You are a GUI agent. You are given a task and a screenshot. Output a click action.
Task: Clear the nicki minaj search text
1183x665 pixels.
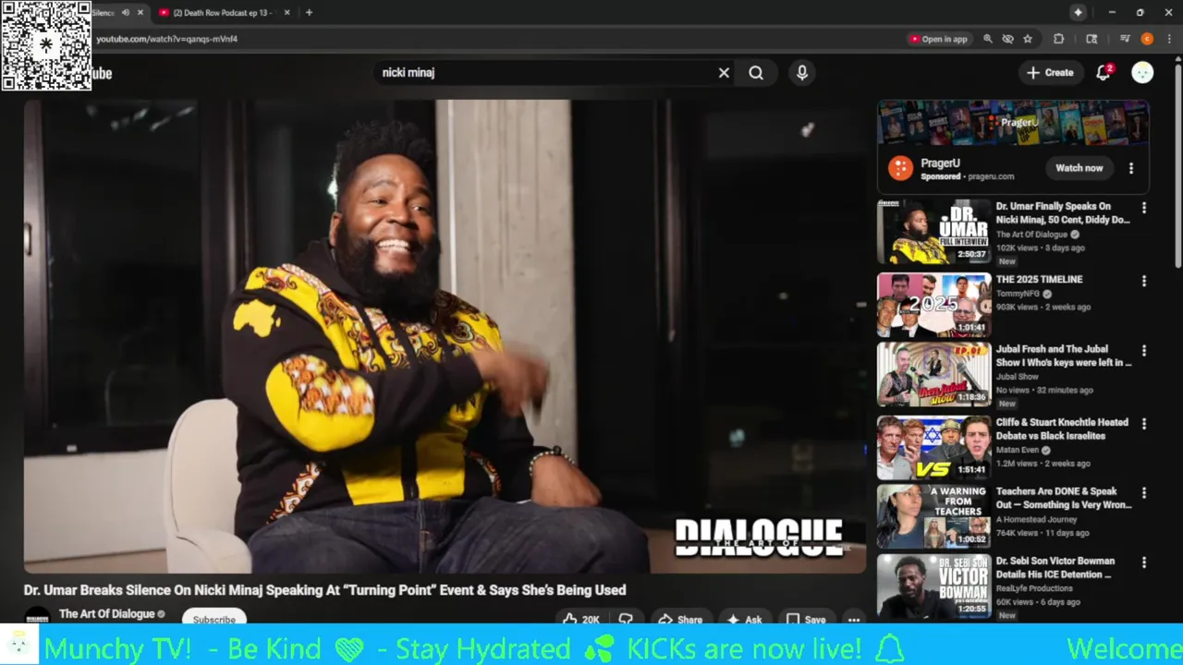click(724, 73)
